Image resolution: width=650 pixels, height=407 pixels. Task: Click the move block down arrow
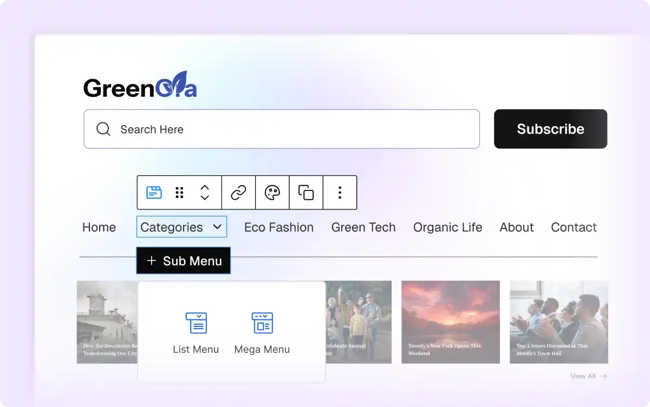[204, 196]
